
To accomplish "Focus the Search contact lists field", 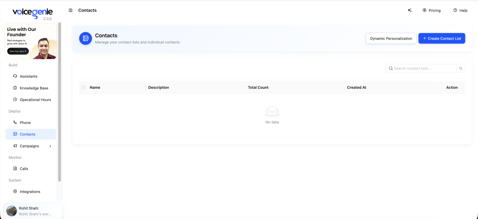I will point(424,69).
